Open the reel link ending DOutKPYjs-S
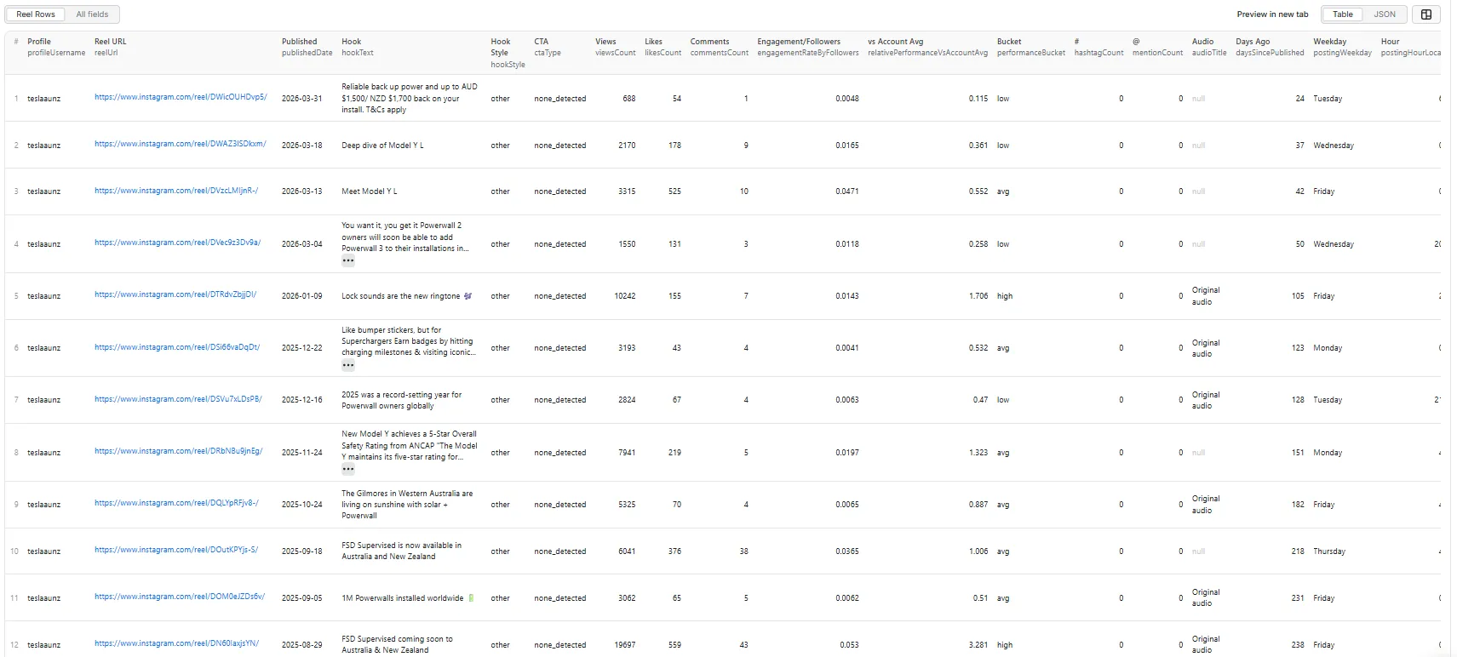Screen dimensions: 1457x657 pos(176,550)
